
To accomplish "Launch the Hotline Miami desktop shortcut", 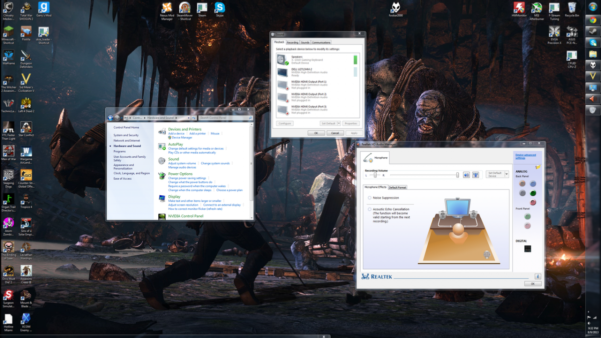I will click(9, 322).
